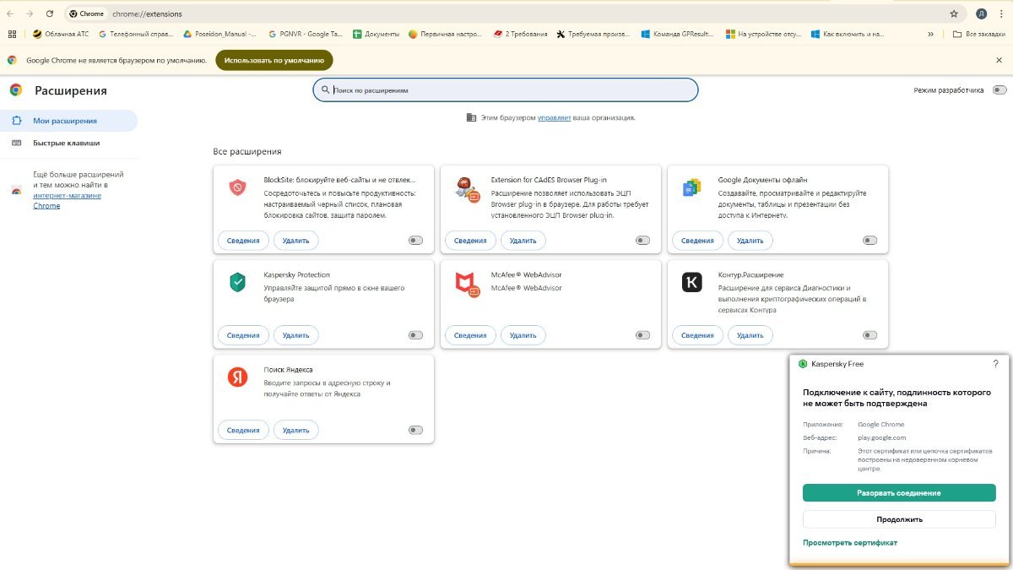Click Продолжить in Kaspersky popup
The image size is (1013, 570).
899,519
